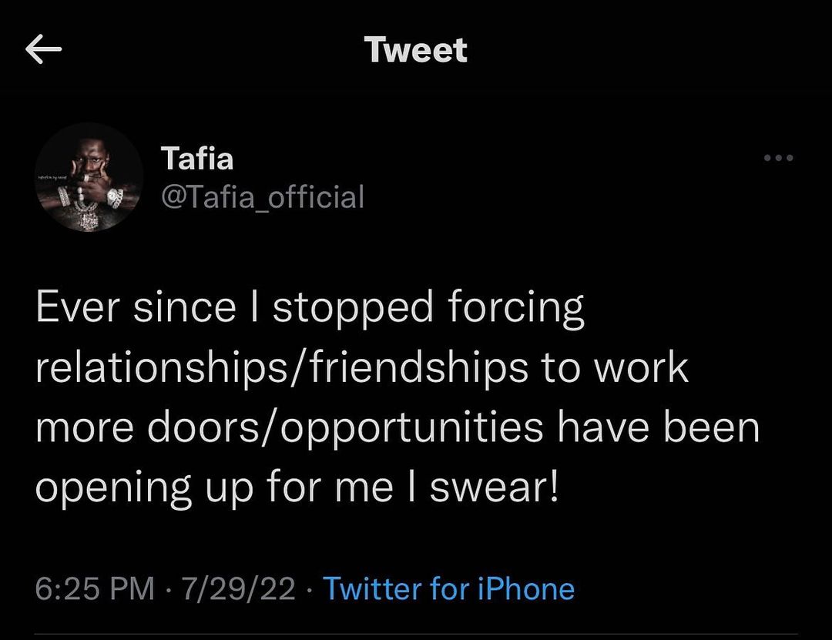This screenshot has width=832, height=640.
Task: Open the three-dot more options menu
Action: click(778, 159)
